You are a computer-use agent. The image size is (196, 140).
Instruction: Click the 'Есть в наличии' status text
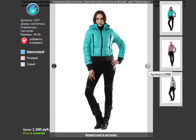[x=34, y=133]
